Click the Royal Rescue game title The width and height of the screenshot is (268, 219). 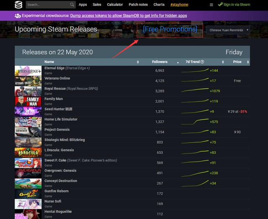55,88
